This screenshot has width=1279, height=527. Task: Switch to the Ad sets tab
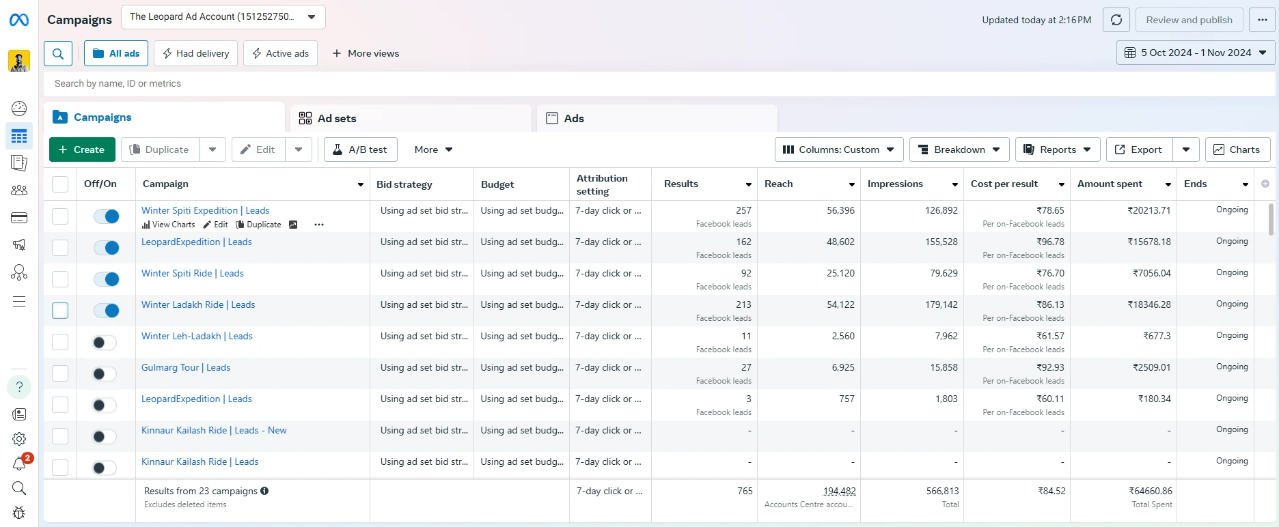[411, 118]
